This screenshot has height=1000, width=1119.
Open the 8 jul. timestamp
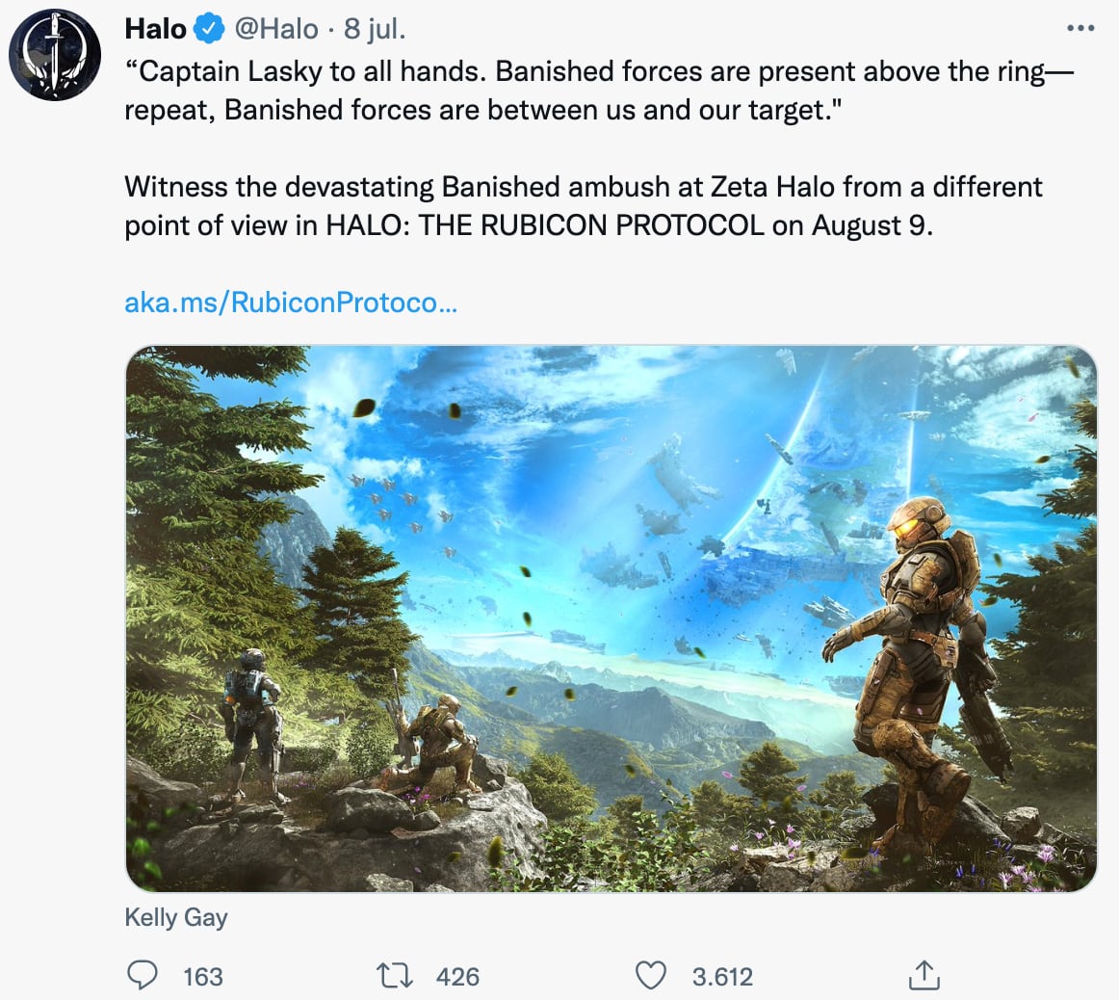pos(375,30)
